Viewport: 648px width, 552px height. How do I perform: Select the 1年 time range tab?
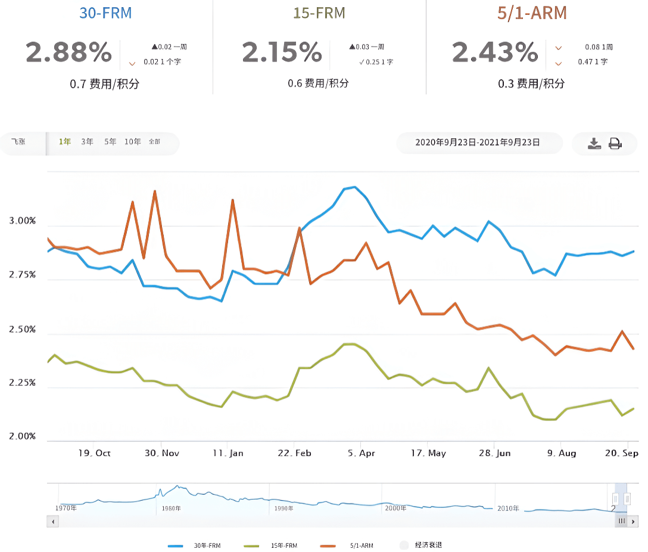pyautogui.click(x=65, y=142)
